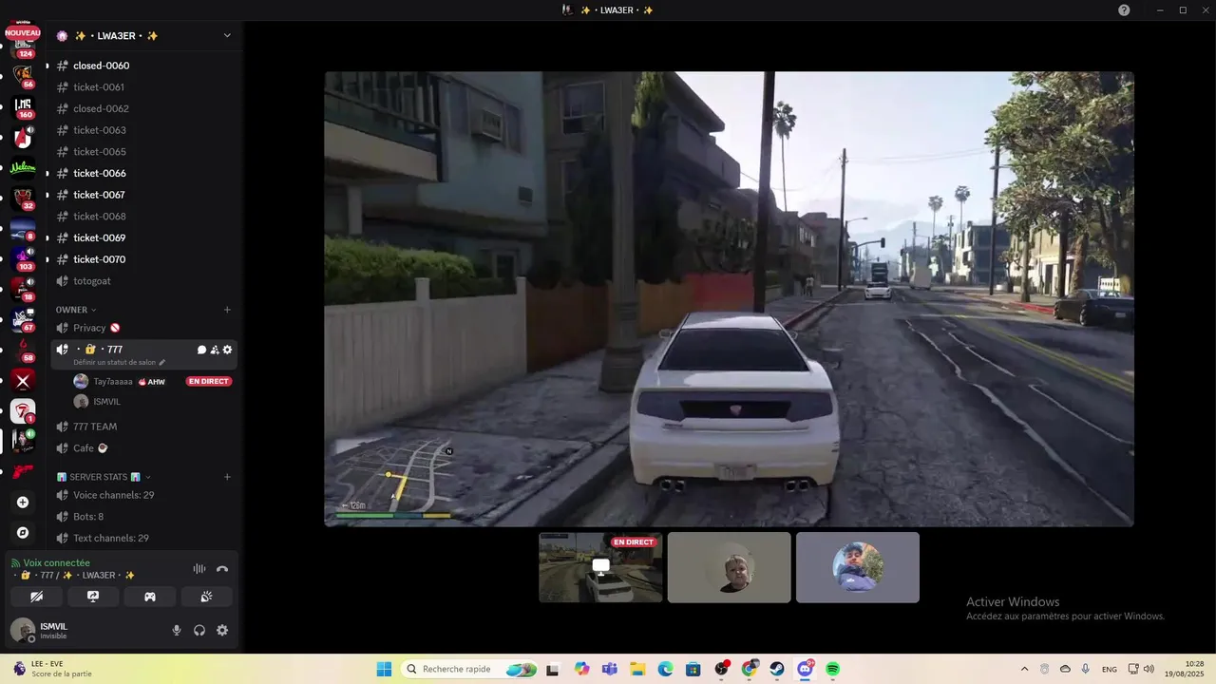Open the server with badge 160
This screenshot has height=684, width=1216.
pos(23,107)
